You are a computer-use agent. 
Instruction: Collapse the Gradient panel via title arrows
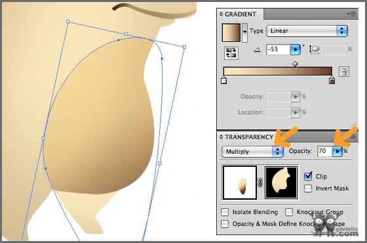pyautogui.click(x=222, y=14)
